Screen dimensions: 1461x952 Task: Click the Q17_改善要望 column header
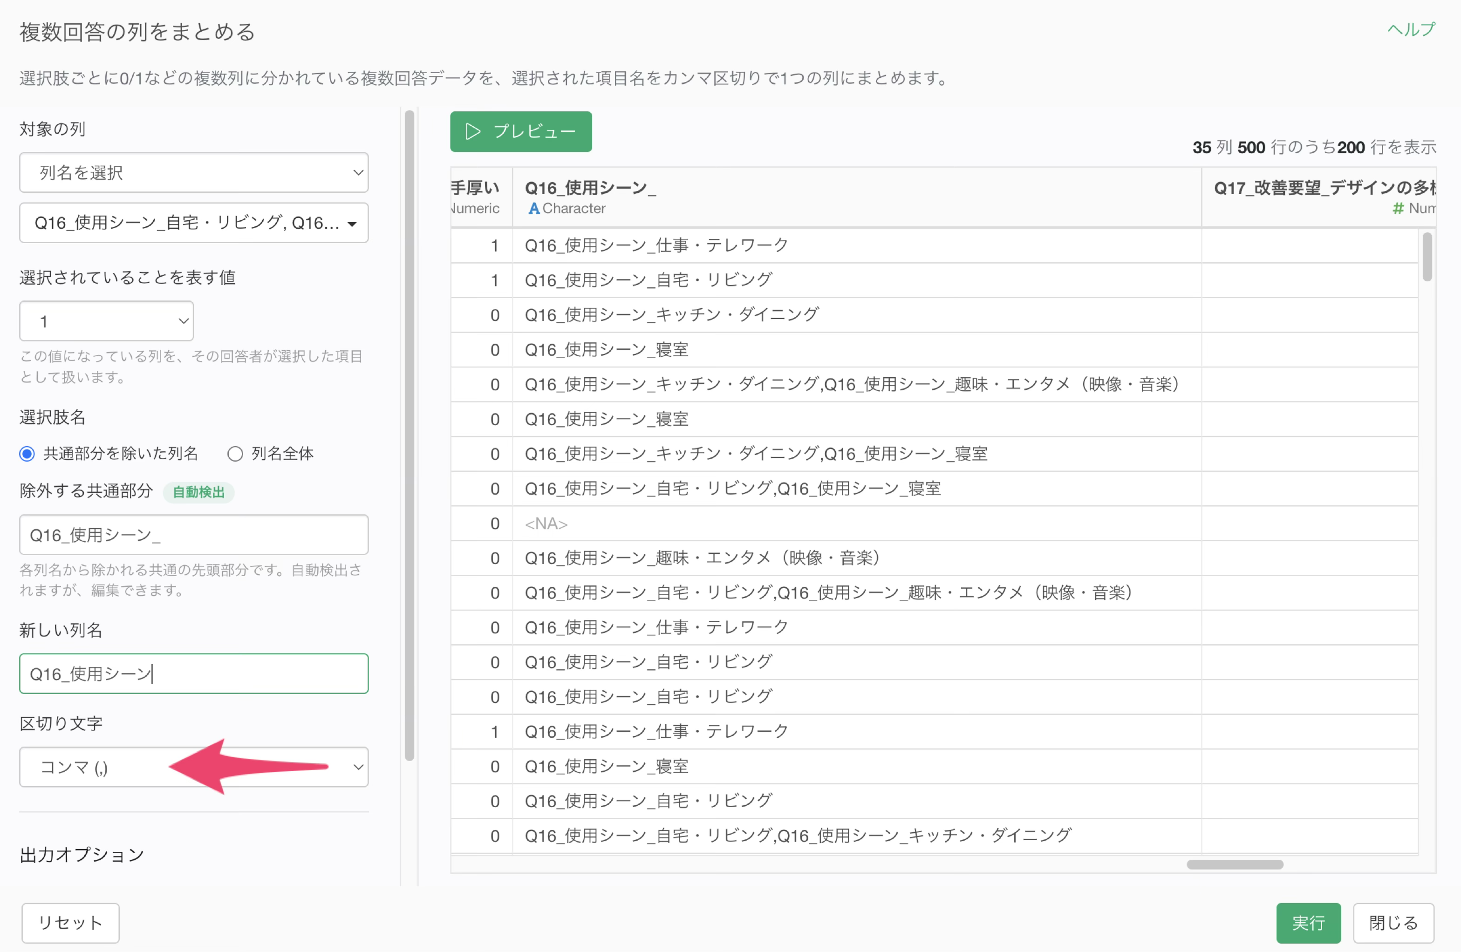1318,197
